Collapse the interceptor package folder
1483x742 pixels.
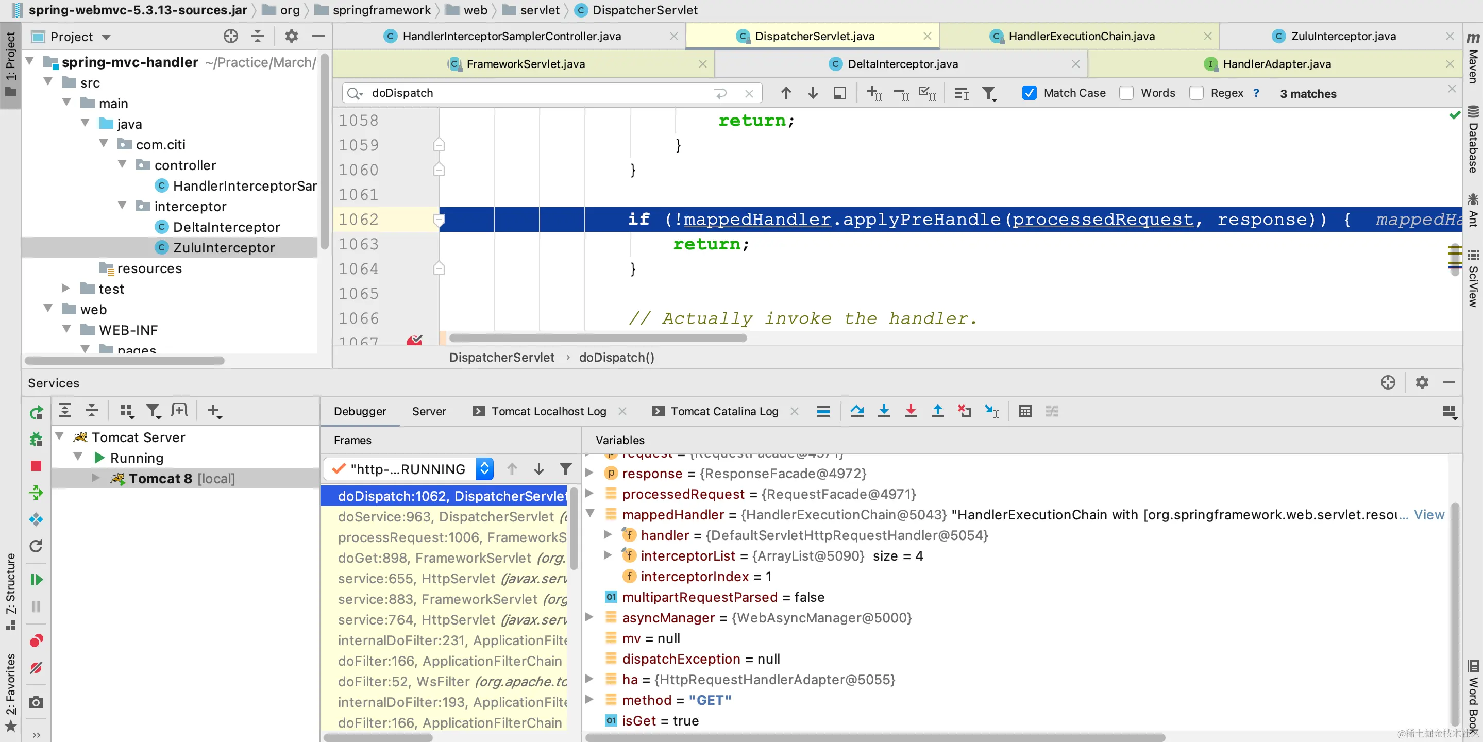pyautogui.click(x=122, y=206)
